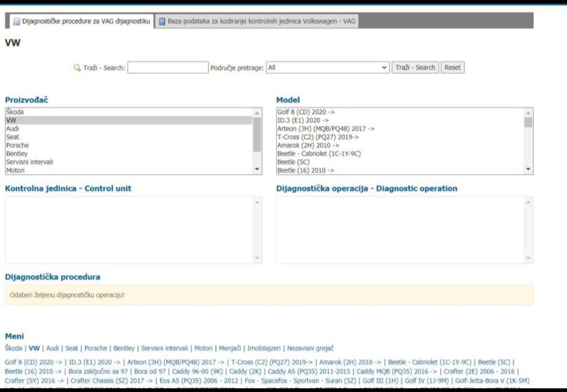
Task: Open Golf III (1H) link
Action: (x=380, y=381)
